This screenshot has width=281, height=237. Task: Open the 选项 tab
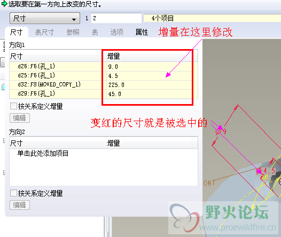(x=116, y=33)
